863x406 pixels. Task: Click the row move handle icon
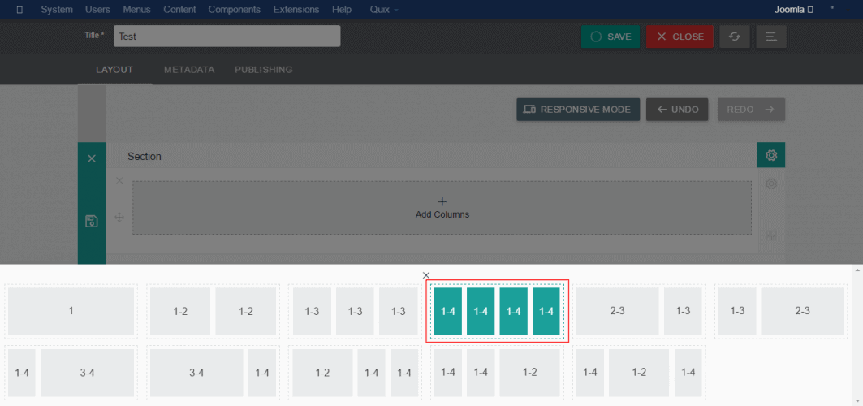click(119, 217)
